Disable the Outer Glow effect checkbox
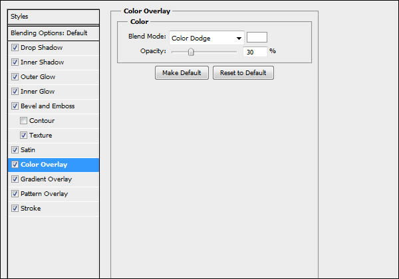The height and width of the screenshot is (279, 399). pyautogui.click(x=15, y=77)
